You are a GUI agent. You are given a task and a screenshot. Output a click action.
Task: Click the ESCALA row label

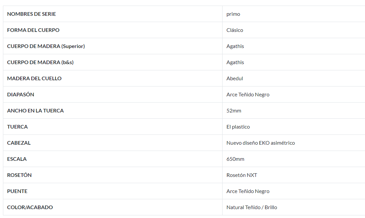coord(17,159)
